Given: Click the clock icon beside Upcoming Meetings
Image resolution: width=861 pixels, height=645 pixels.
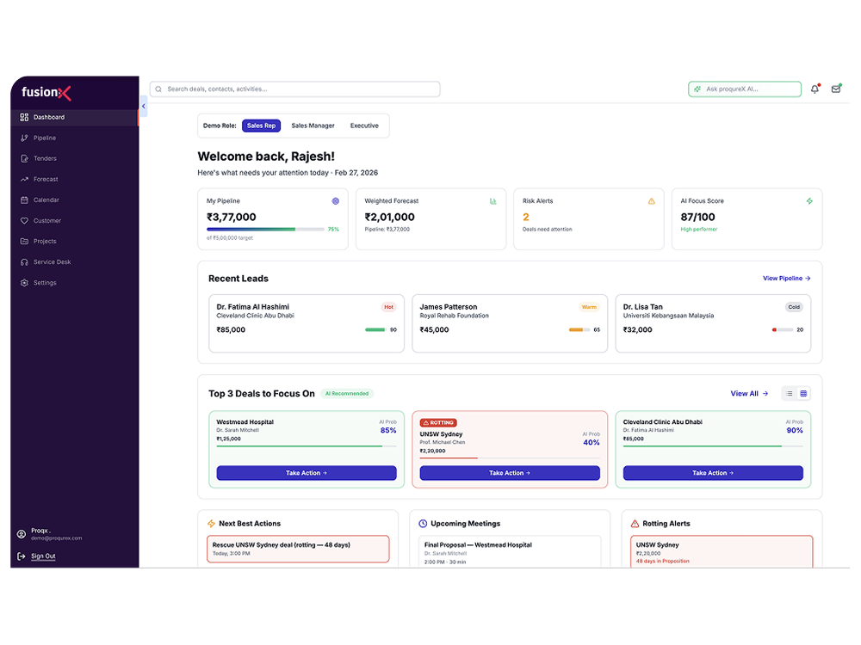Looking at the screenshot, I should 423,524.
